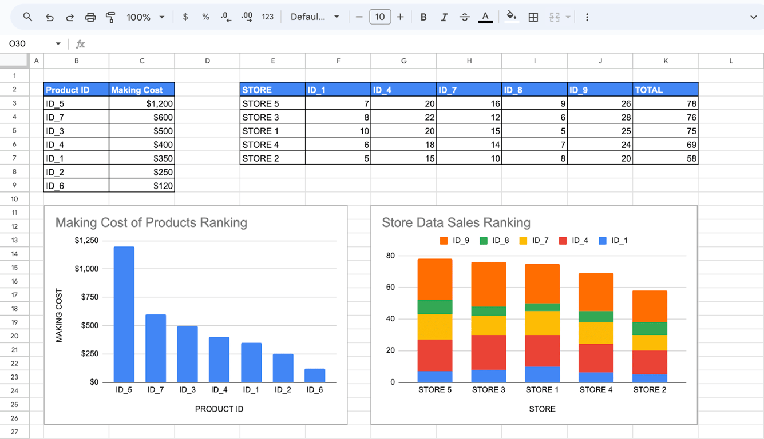Click the Product ID header cell
This screenshot has width=764, height=439.
[76, 90]
